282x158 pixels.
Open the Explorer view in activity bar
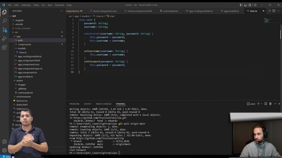(x=4, y=12)
